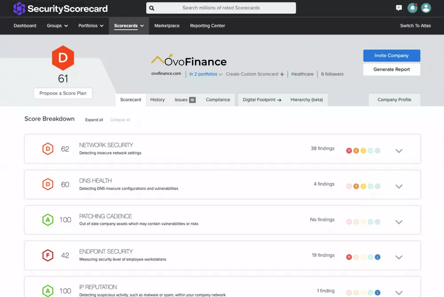Click the orange severity dot in Network Security row

[x=356, y=151]
